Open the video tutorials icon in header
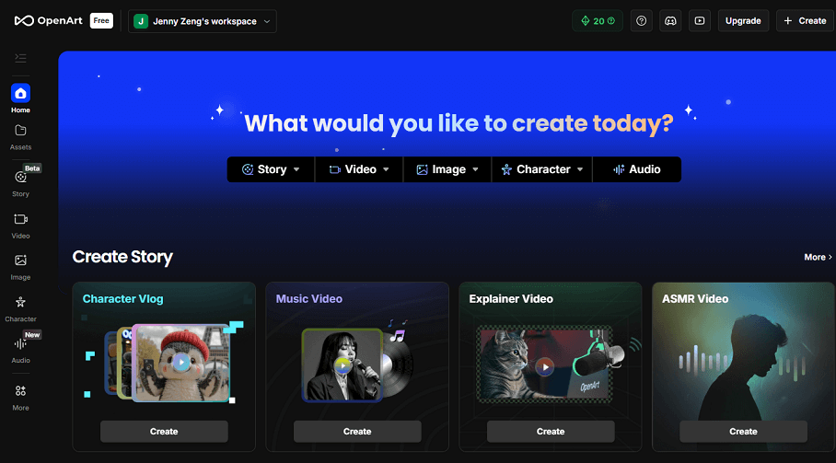Image resolution: width=836 pixels, height=463 pixels. [700, 21]
